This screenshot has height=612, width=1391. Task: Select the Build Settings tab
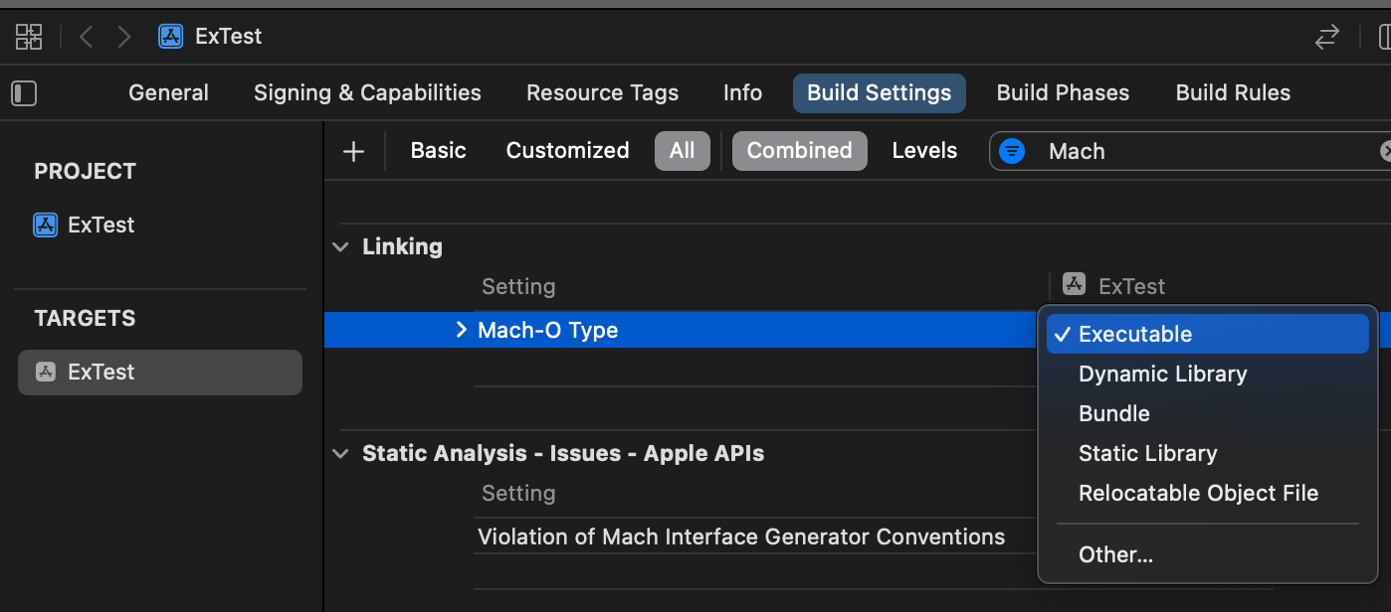pos(880,93)
